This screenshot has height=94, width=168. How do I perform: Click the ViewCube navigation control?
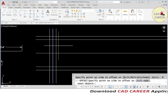tap(164, 28)
